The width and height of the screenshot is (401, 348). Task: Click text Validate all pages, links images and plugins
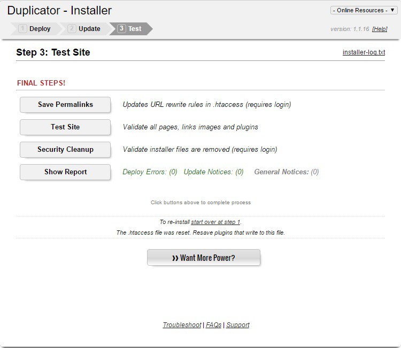point(190,127)
